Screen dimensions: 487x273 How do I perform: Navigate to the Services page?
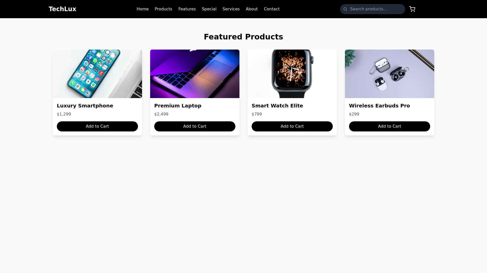[x=231, y=9]
